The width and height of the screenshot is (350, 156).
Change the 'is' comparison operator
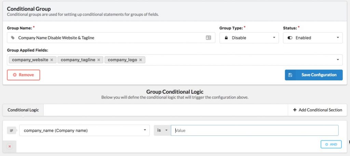162,130
